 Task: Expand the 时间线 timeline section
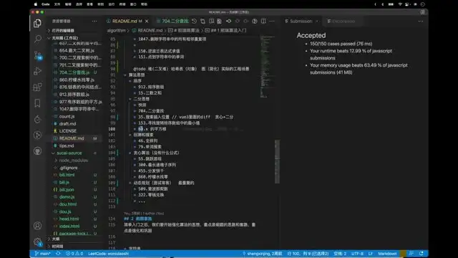point(57,246)
